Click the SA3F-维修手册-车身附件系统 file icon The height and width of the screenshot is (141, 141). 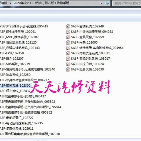tap(68, 48)
